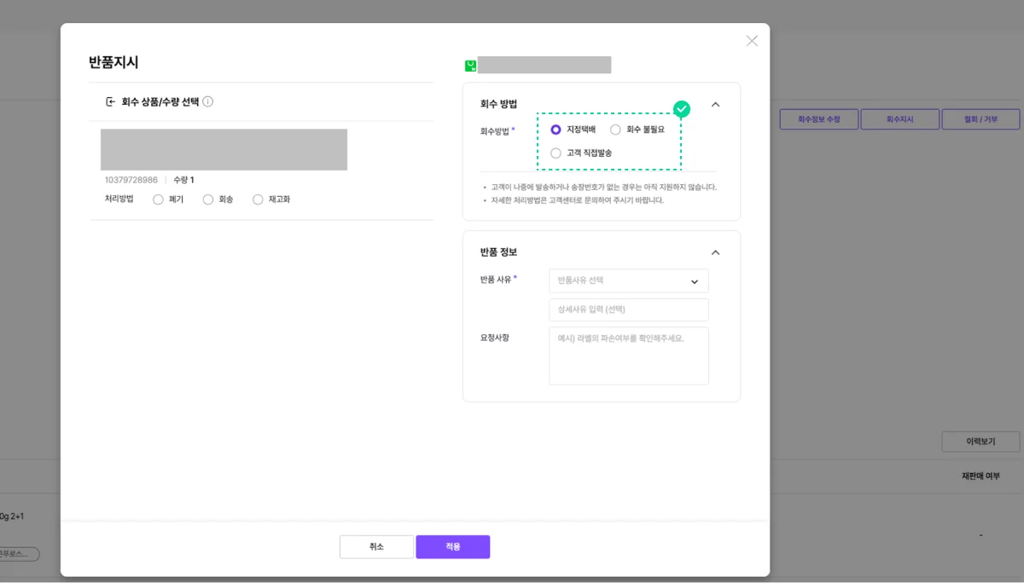1024x583 pixels.
Task: Collapse the 반품 정보 section
Action: tap(715, 251)
